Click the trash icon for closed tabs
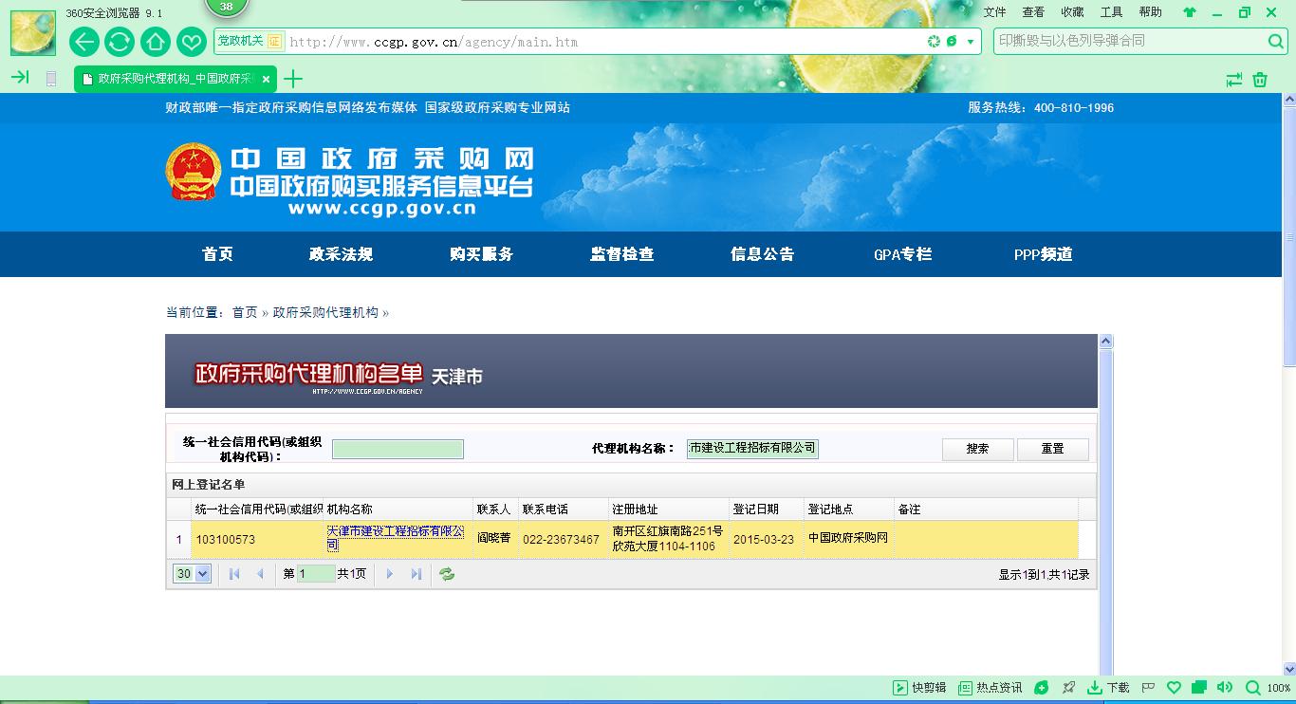This screenshot has height=704, width=1296. (1260, 80)
